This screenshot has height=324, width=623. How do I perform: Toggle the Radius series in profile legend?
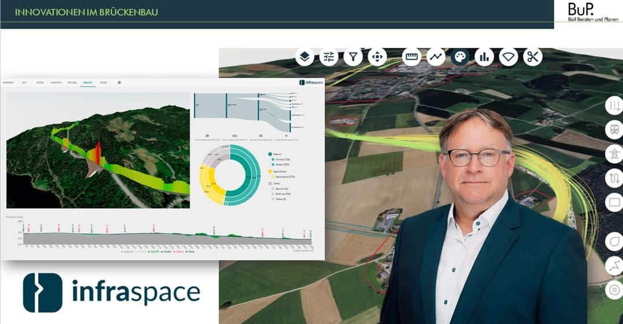[178, 252]
